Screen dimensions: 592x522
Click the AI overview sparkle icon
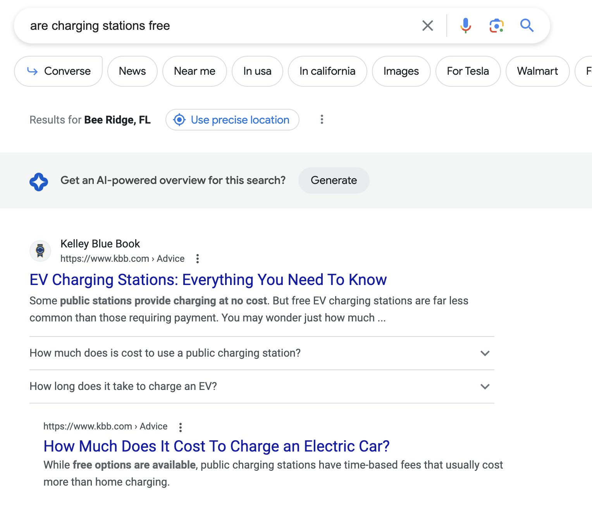[39, 181]
